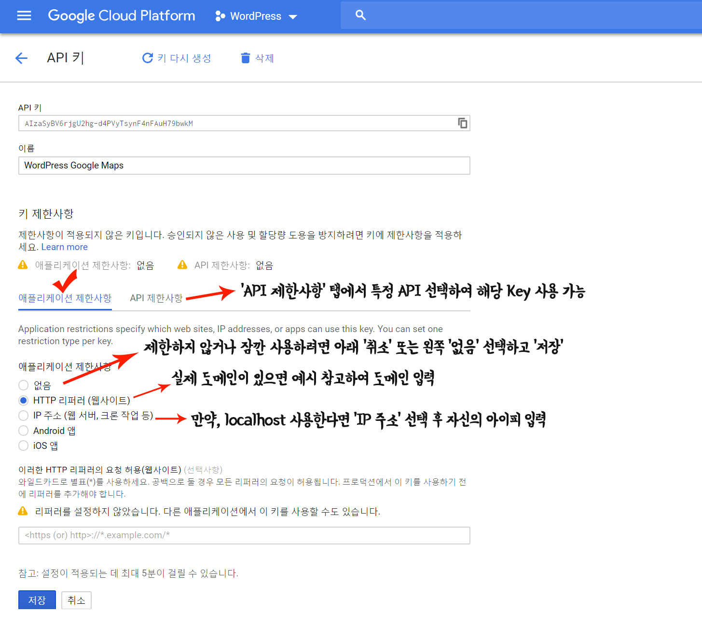Click the regenerate key refresh icon

tap(148, 58)
